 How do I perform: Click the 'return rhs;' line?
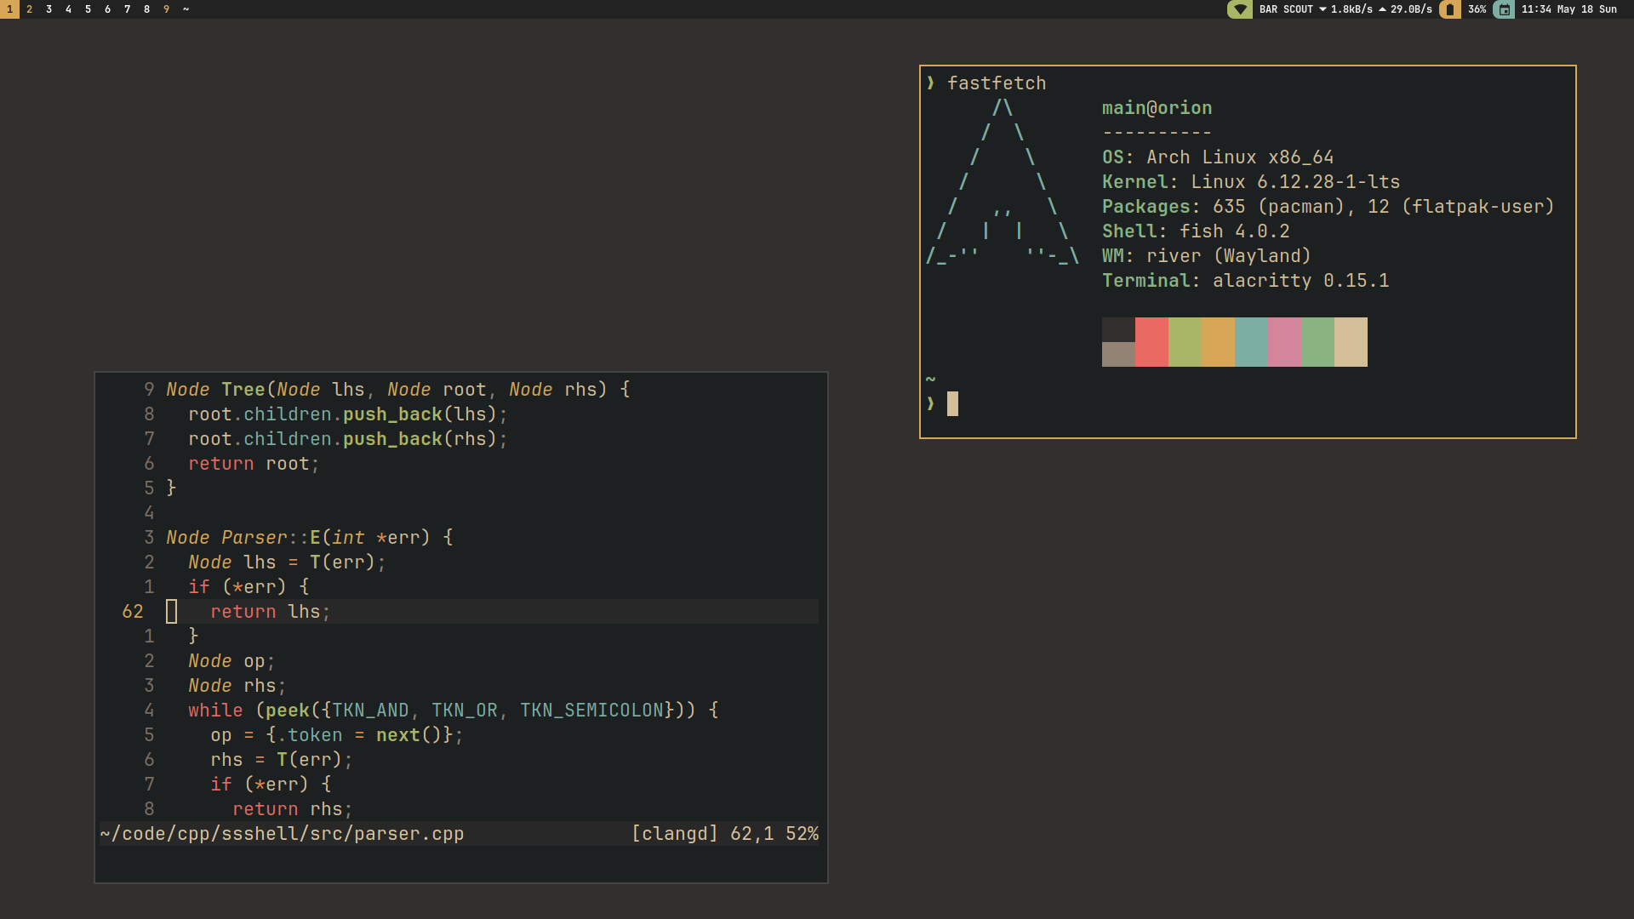coord(293,809)
